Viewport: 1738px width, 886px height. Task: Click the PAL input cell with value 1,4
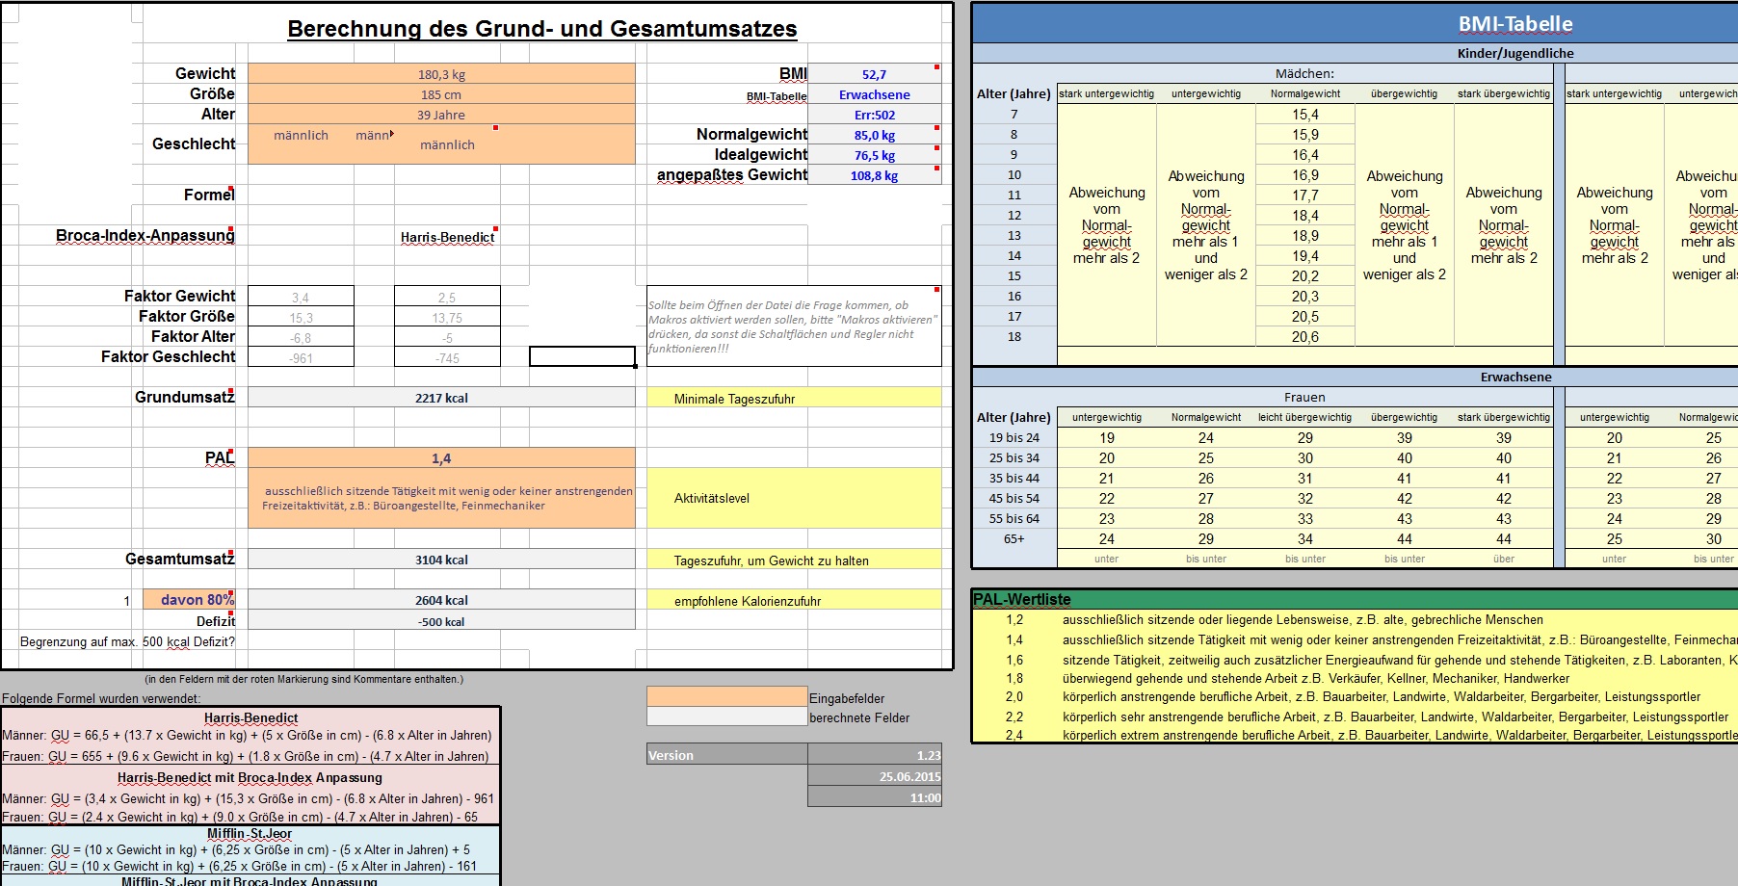coord(441,458)
